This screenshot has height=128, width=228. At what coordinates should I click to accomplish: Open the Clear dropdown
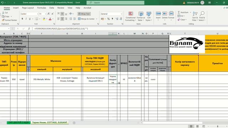(x=182, y=20)
